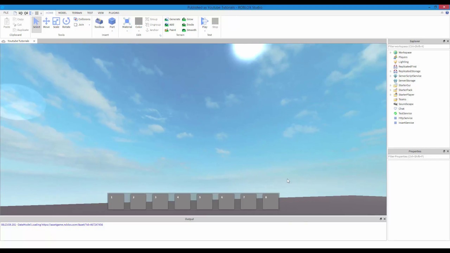The width and height of the screenshot is (450, 253).
Task: Open the FILE menu
Action: (6, 13)
